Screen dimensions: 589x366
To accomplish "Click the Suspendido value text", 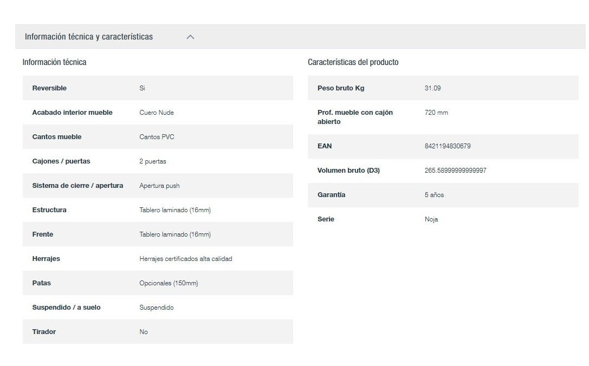I will click(156, 308).
